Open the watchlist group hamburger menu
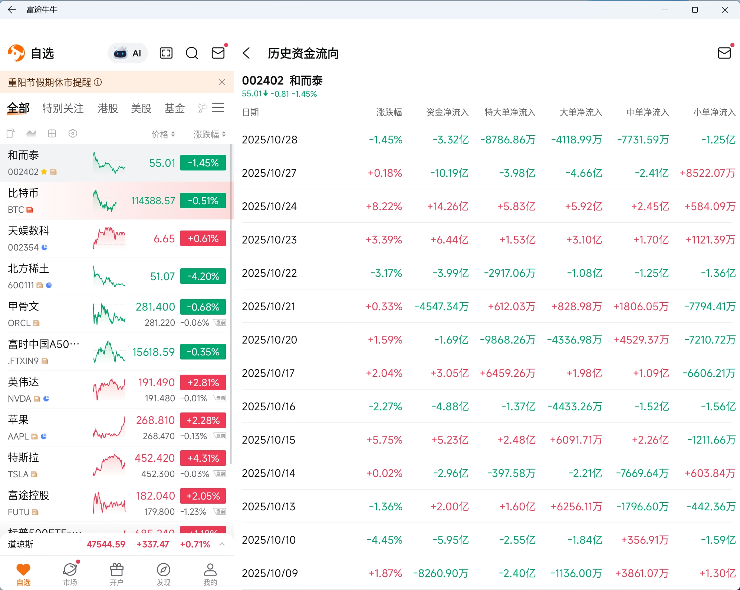Viewport: 740px width, 590px height. click(x=218, y=108)
